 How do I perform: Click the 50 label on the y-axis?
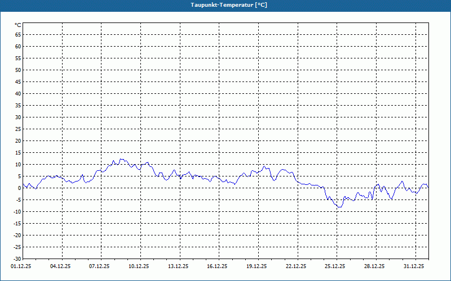coord(17,70)
